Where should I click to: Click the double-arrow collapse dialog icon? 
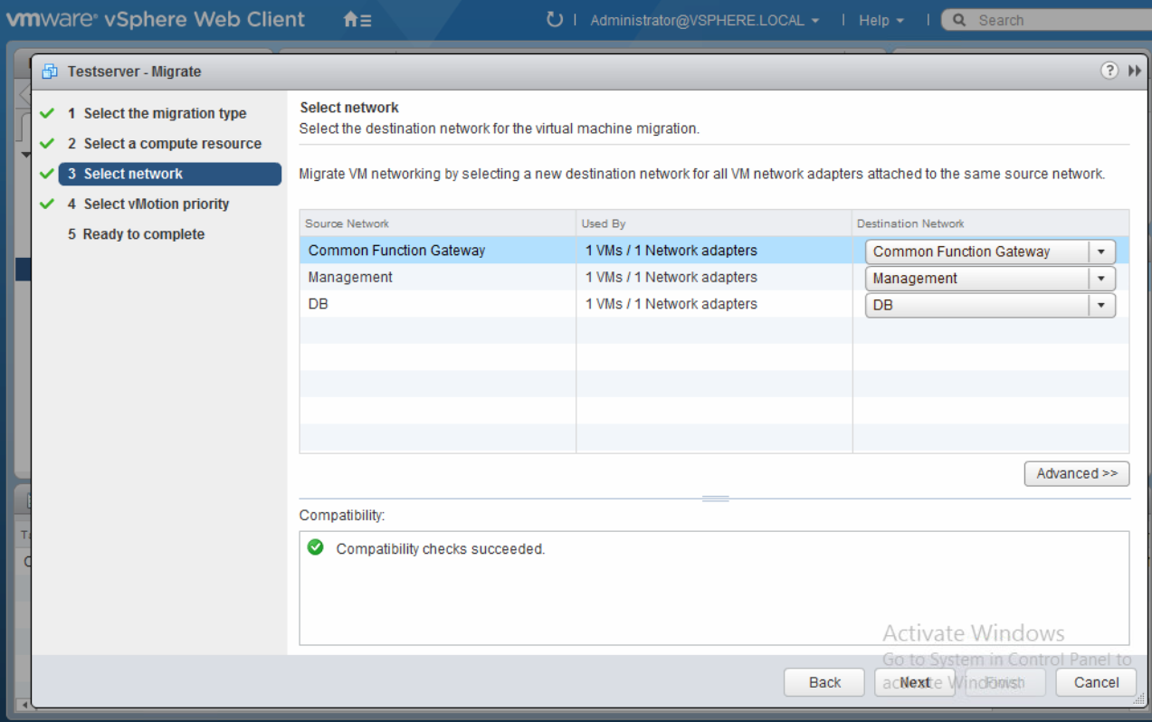click(x=1134, y=71)
